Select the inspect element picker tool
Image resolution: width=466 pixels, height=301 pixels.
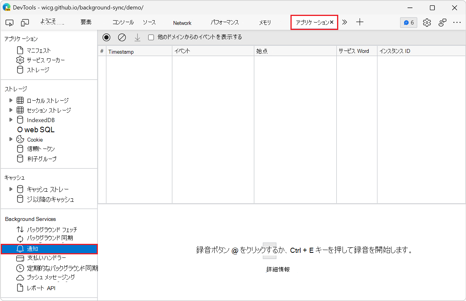tap(9, 23)
